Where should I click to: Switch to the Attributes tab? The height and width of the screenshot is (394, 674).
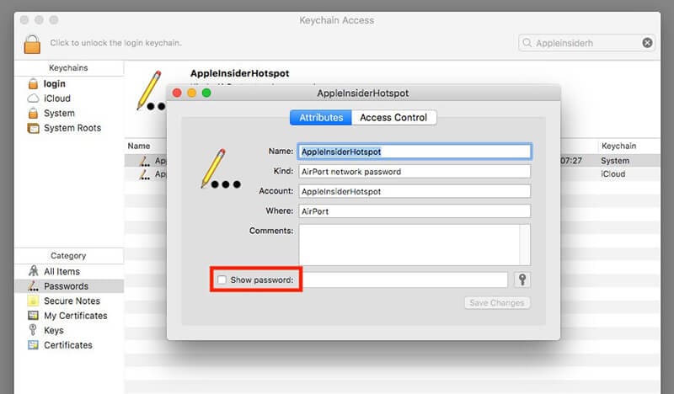click(x=321, y=118)
